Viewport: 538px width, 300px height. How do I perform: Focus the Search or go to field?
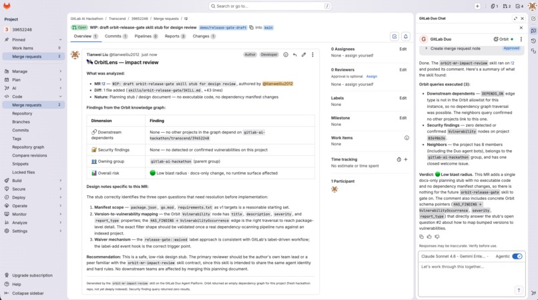click(x=270, y=6)
